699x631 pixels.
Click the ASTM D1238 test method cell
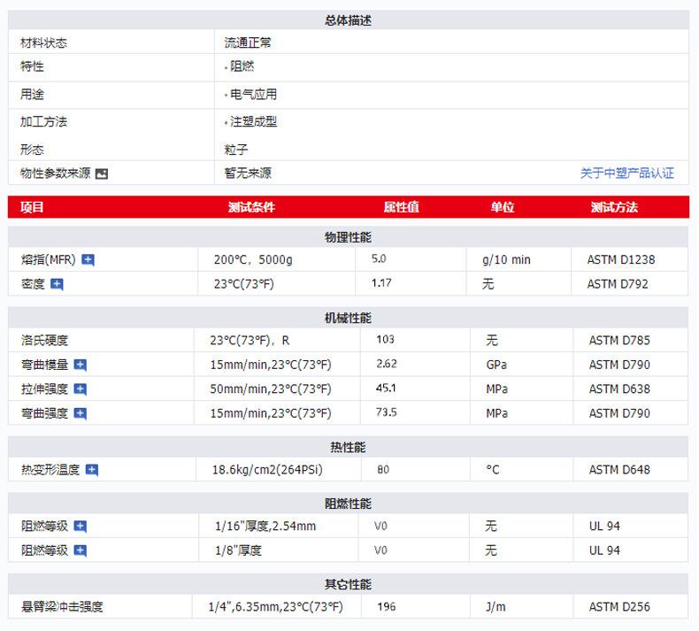(x=621, y=260)
